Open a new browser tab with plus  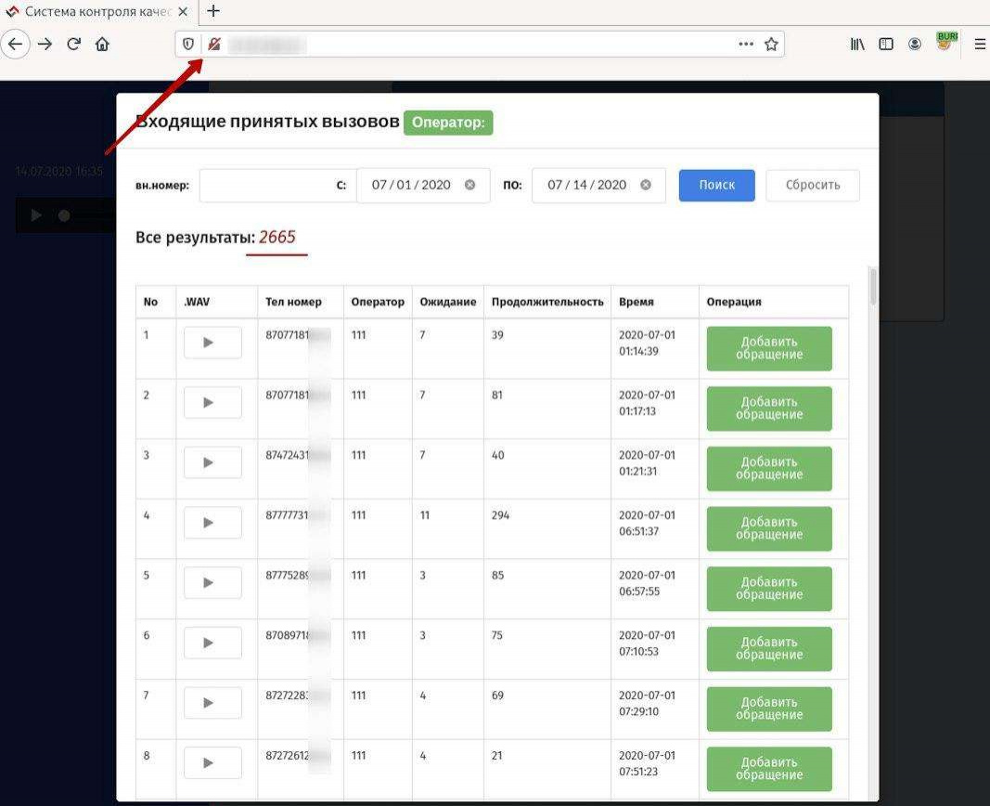coord(213,11)
